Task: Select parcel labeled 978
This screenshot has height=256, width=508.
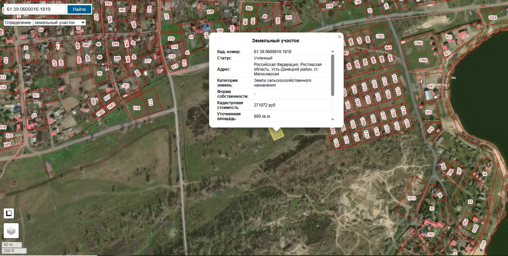Action: coord(329,6)
